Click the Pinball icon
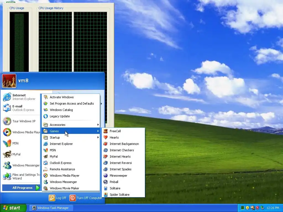This screenshot has height=212, width=283. [x=106, y=182]
